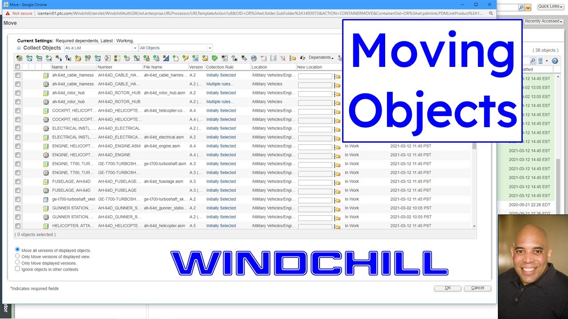
Task: Click the assembly icon in the ah-64d_gunner_statio... row
Action: (x=46, y=208)
